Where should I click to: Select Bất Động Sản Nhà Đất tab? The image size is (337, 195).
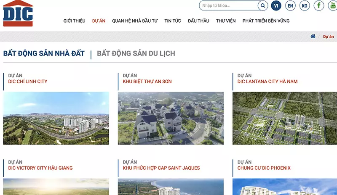pyautogui.click(x=44, y=53)
